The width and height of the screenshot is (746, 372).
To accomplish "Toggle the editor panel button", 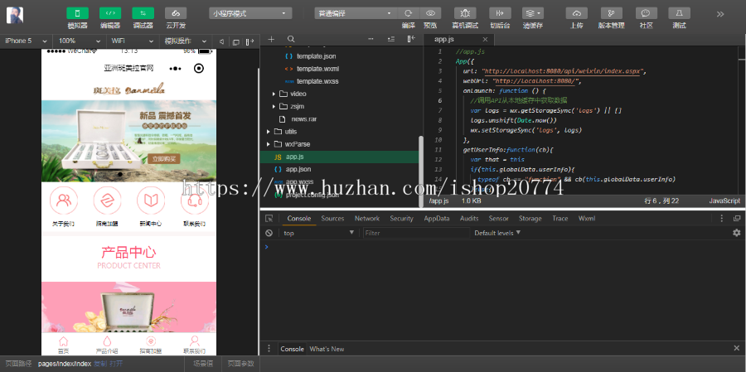I will (110, 13).
